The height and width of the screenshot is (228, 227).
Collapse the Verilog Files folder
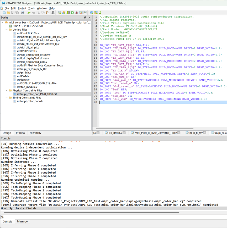coord(7,30)
